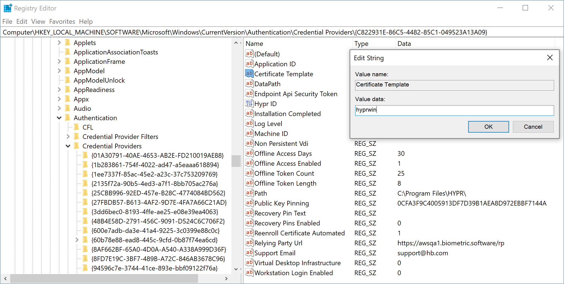Click the Value name field
This screenshot has width=564, height=284.
[454, 85]
